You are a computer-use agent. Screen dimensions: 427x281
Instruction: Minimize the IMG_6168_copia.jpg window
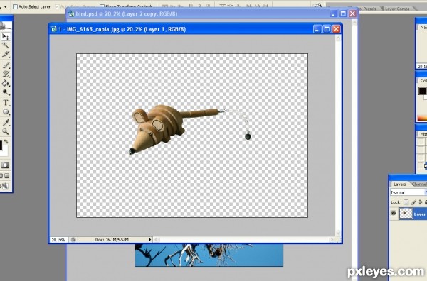pyautogui.click(x=317, y=29)
